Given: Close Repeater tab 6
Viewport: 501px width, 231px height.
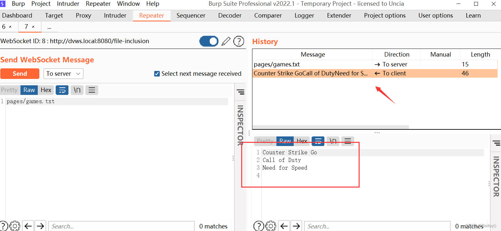Looking at the screenshot, I should 10,27.
